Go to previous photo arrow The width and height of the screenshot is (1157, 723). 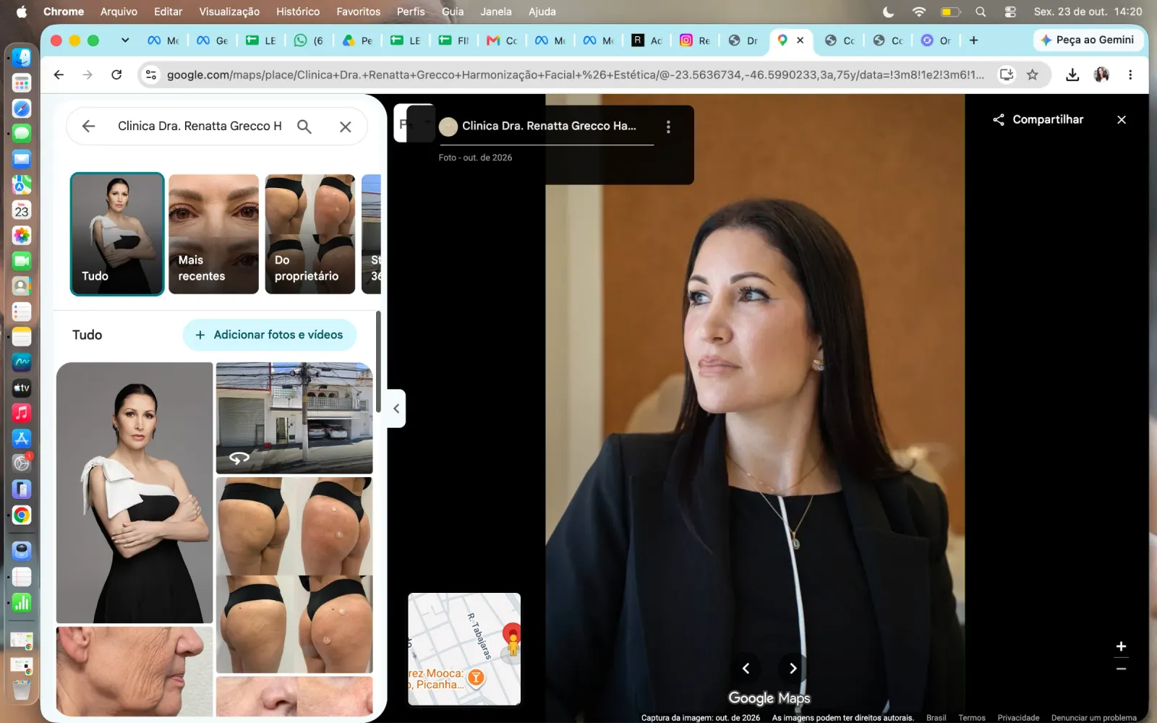point(746,668)
